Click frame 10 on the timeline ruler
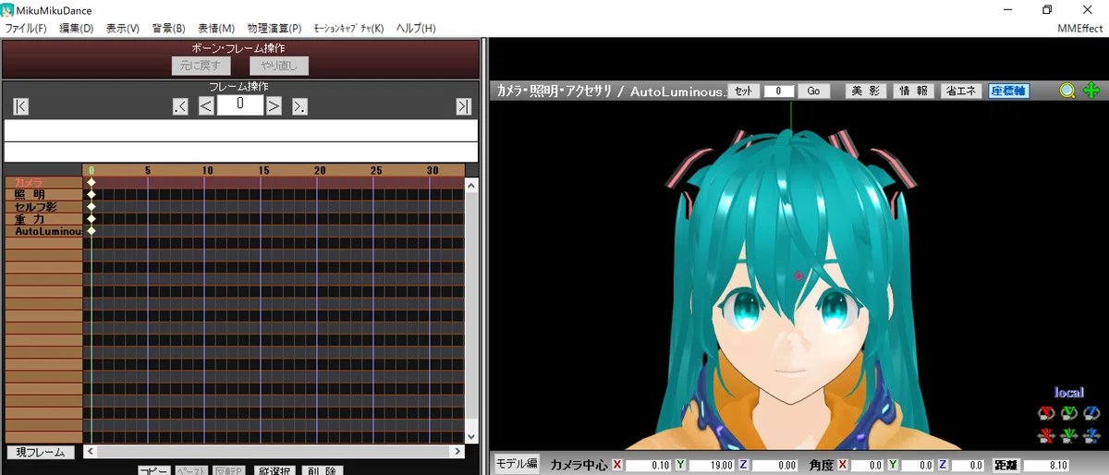This screenshot has height=475, width=1109. pyautogui.click(x=207, y=171)
